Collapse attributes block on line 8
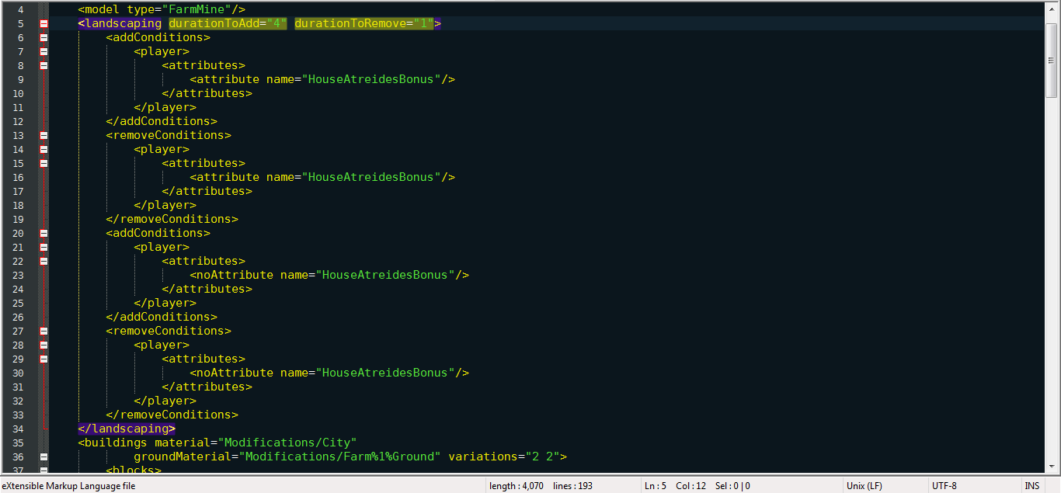Viewport: 1061px width, 493px height. 43,65
